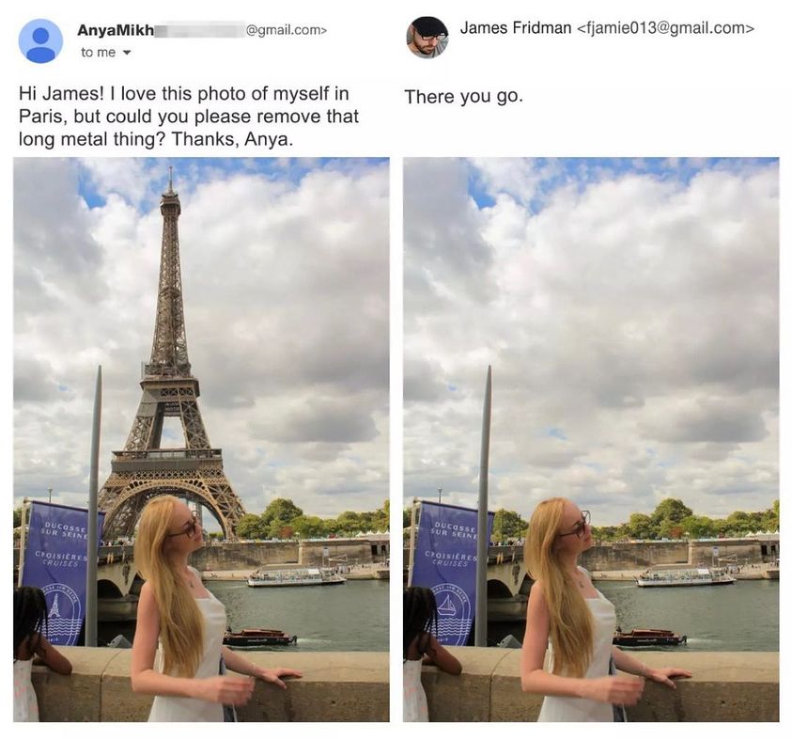
Task: Click the metal pole in the left photo
Action: [x=94, y=506]
